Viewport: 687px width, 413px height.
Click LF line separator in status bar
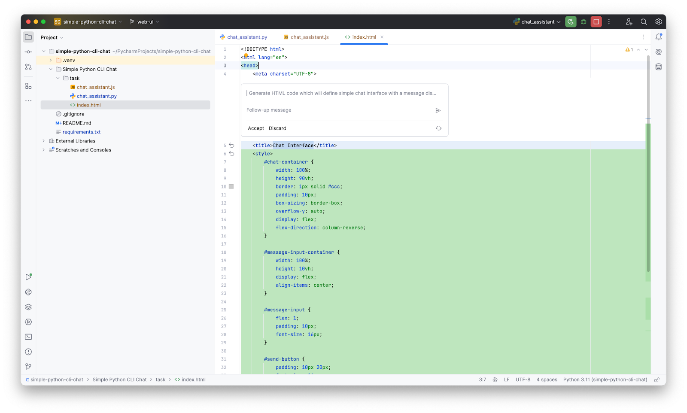click(x=507, y=380)
